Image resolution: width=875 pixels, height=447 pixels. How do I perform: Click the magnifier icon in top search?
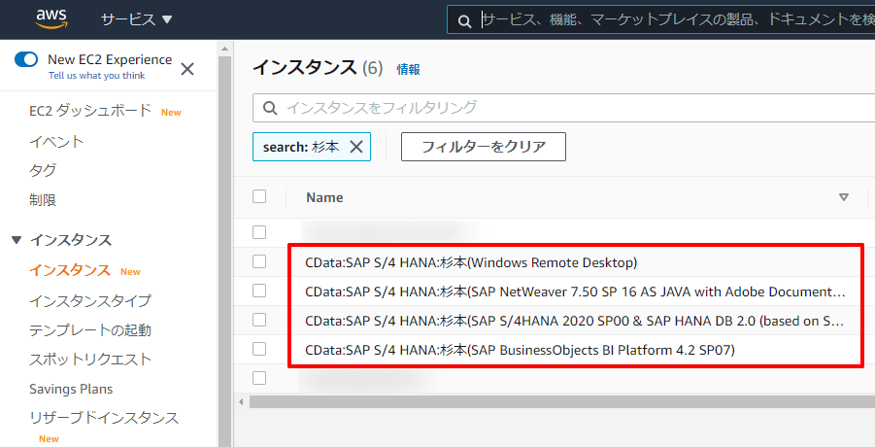pyautogui.click(x=464, y=21)
